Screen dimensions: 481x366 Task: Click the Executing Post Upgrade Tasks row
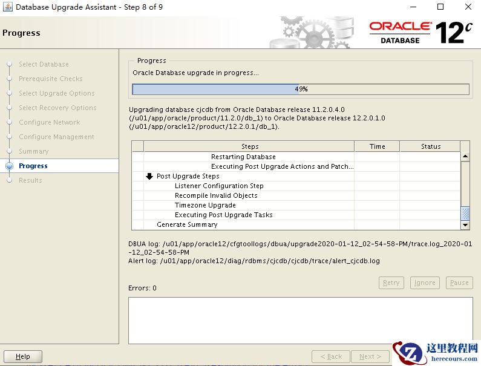coord(296,215)
